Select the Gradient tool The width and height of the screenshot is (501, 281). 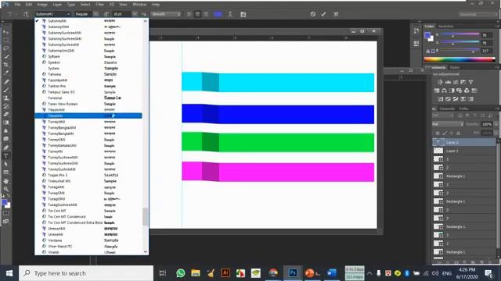[5, 123]
